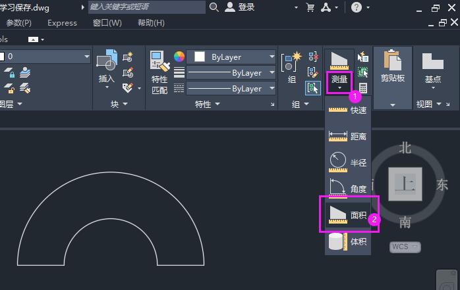
Task: Click the arrow left of the search box
Action: coord(83,7)
